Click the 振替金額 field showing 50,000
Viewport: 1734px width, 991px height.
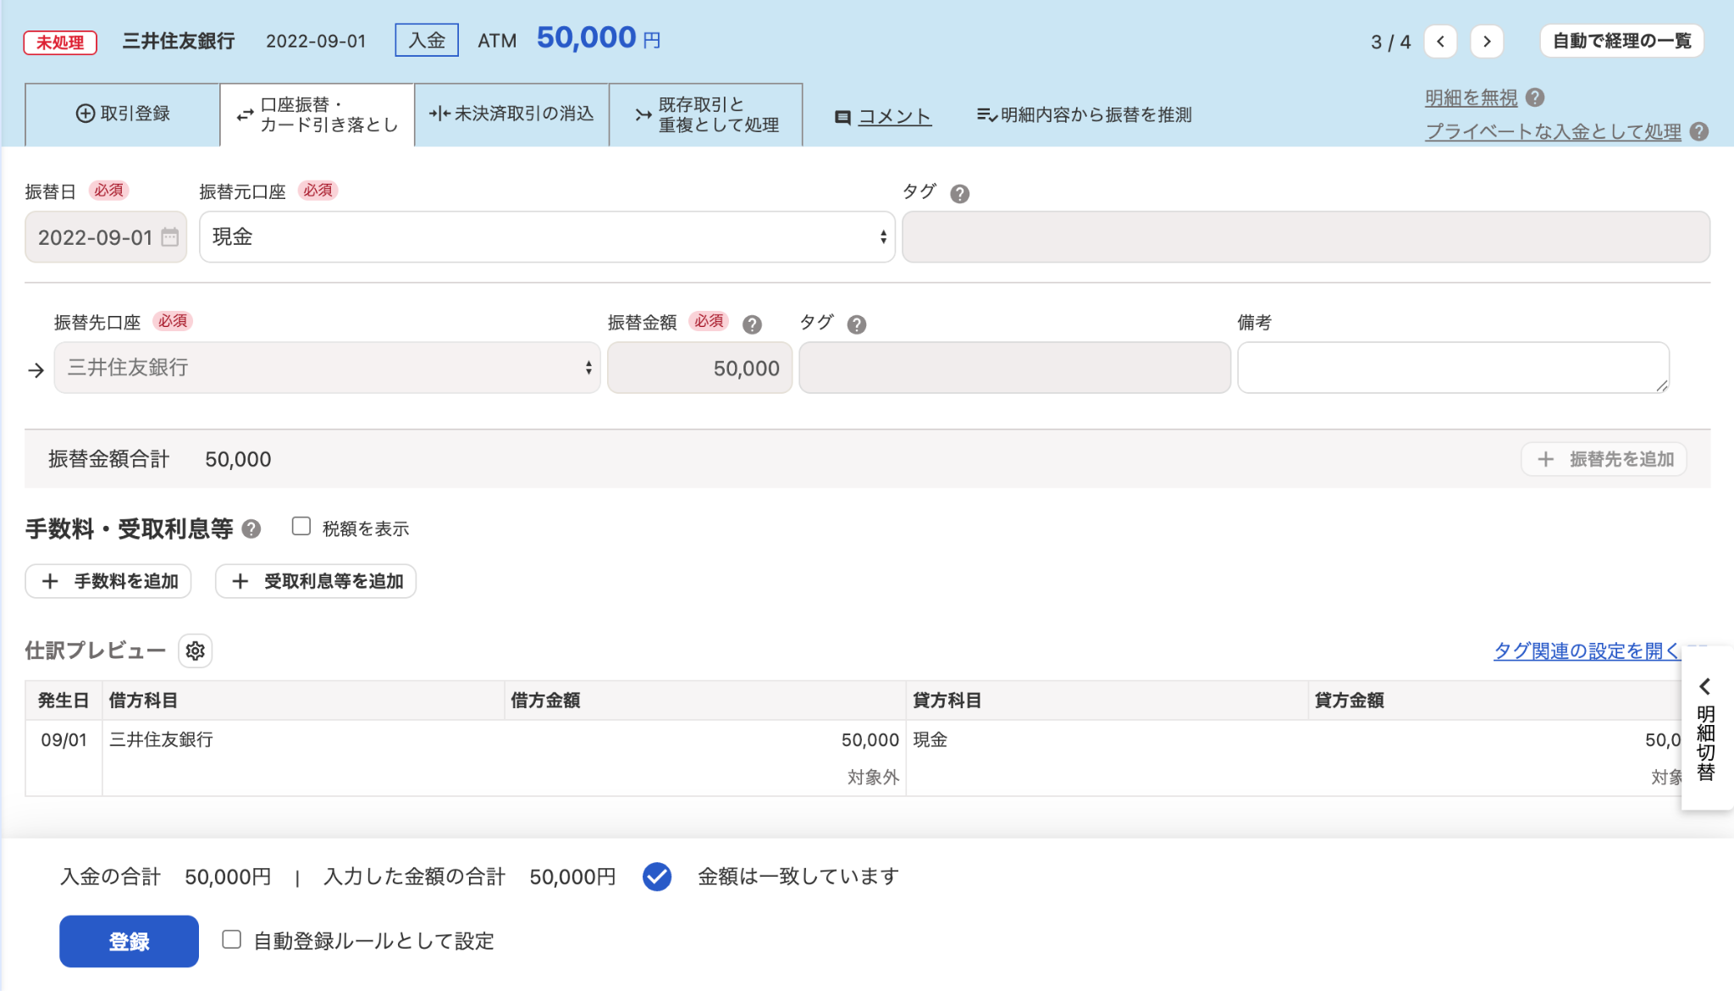pyautogui.click(x=699, y=368)
